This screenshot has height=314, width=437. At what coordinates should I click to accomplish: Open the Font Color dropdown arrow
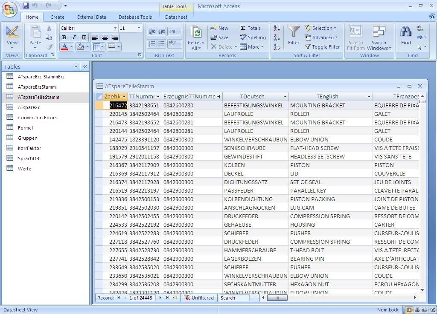coord(71,47)
